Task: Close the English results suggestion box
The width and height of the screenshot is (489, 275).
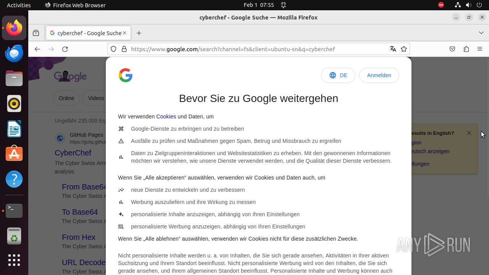Action: 469,133
